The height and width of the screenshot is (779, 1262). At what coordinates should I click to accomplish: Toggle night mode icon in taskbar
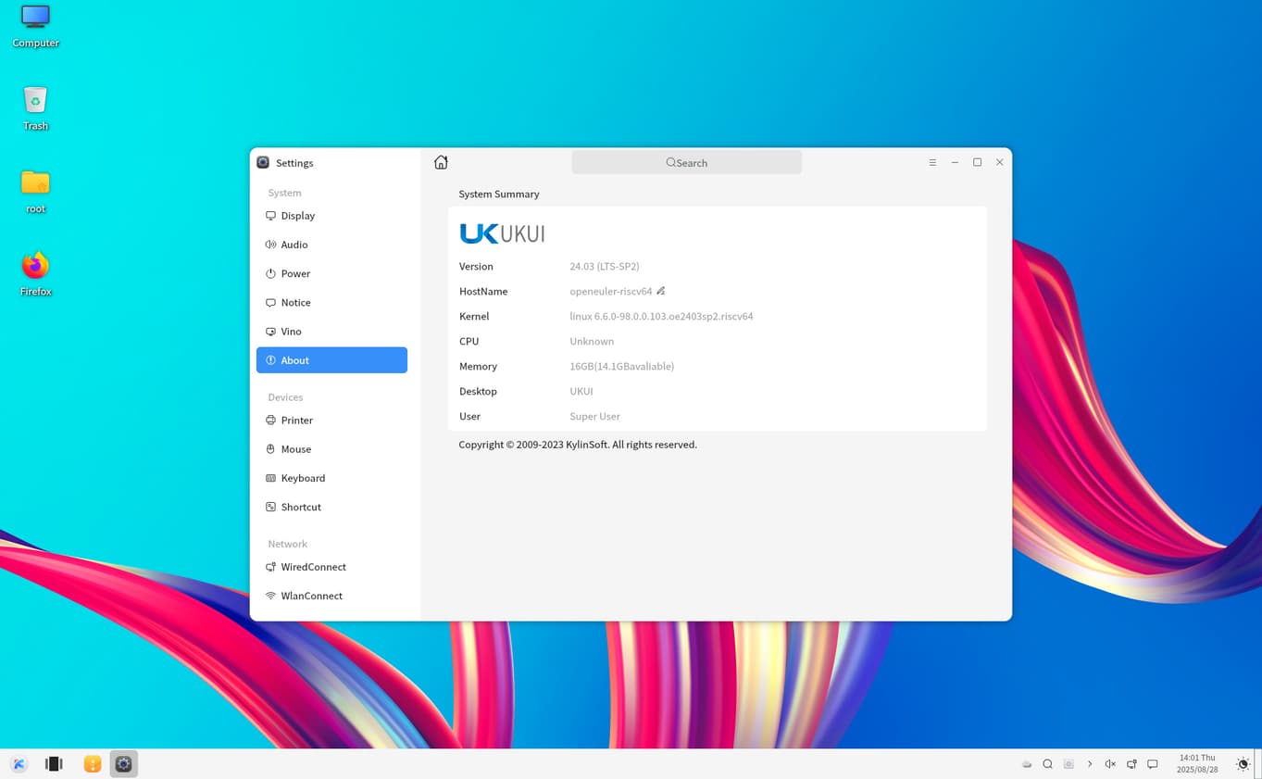[1243, 764]
